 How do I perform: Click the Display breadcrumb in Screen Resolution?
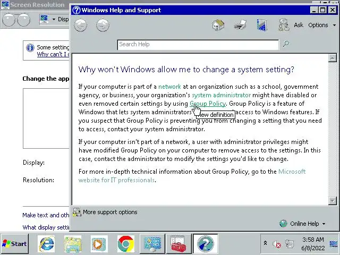[63, 19]
